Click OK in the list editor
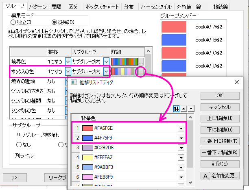 click(x=220, y=96)
